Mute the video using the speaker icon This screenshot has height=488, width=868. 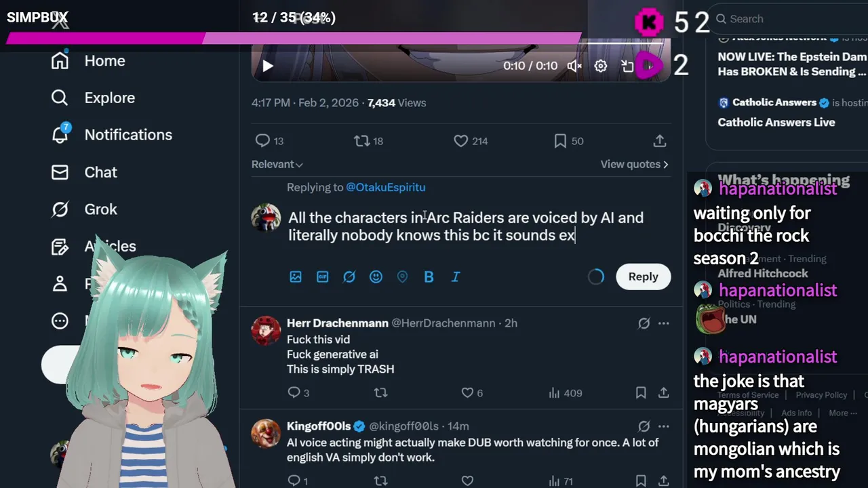click(x=574, y=66)
